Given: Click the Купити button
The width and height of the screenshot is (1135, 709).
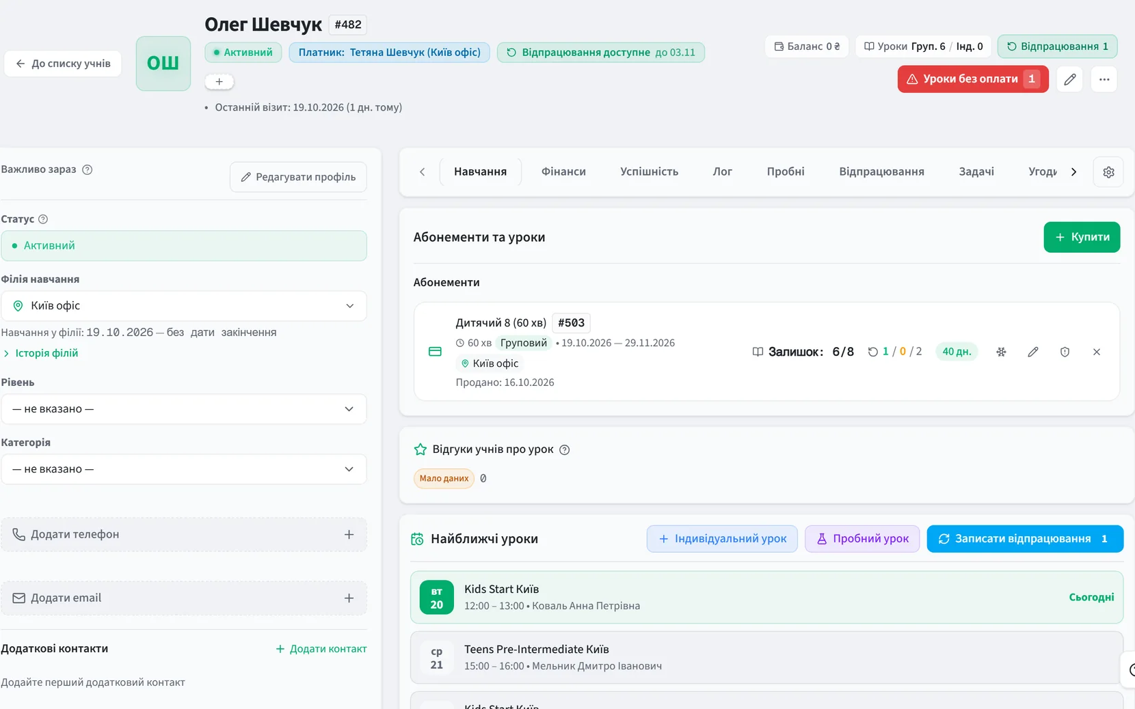Looking at the screenshot, I should (1082, 237).
